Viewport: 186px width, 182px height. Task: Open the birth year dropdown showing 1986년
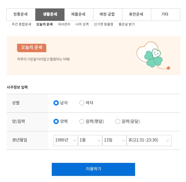[x=65, y=140]
